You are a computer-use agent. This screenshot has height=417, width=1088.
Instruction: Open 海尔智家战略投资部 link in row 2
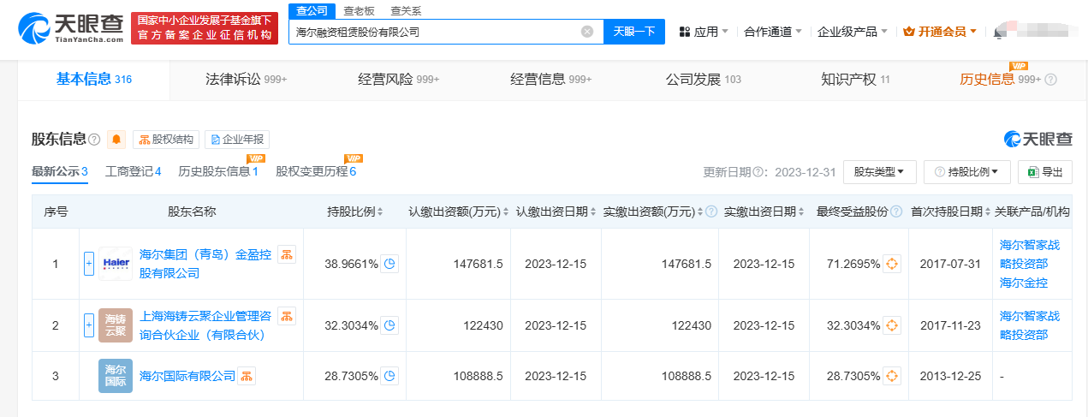[1030, 325]
